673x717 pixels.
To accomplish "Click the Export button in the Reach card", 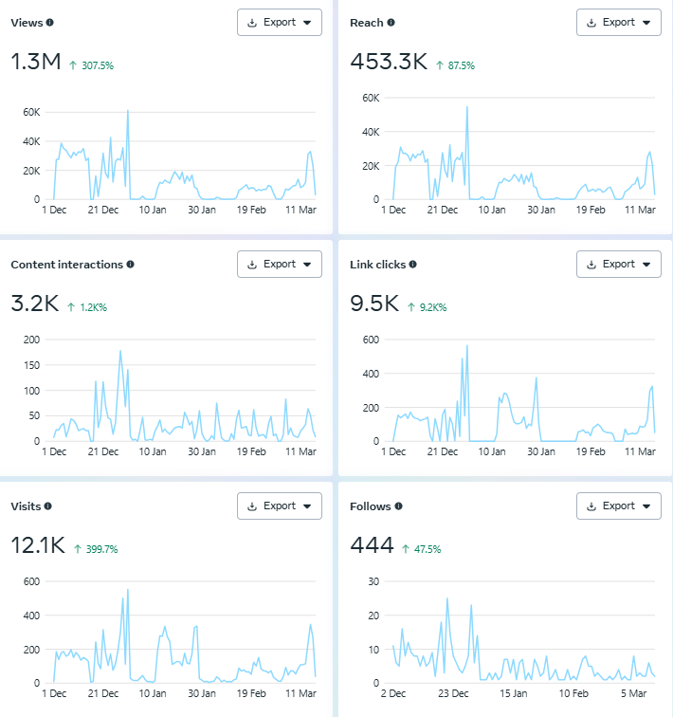I will [x=618, y=23].
